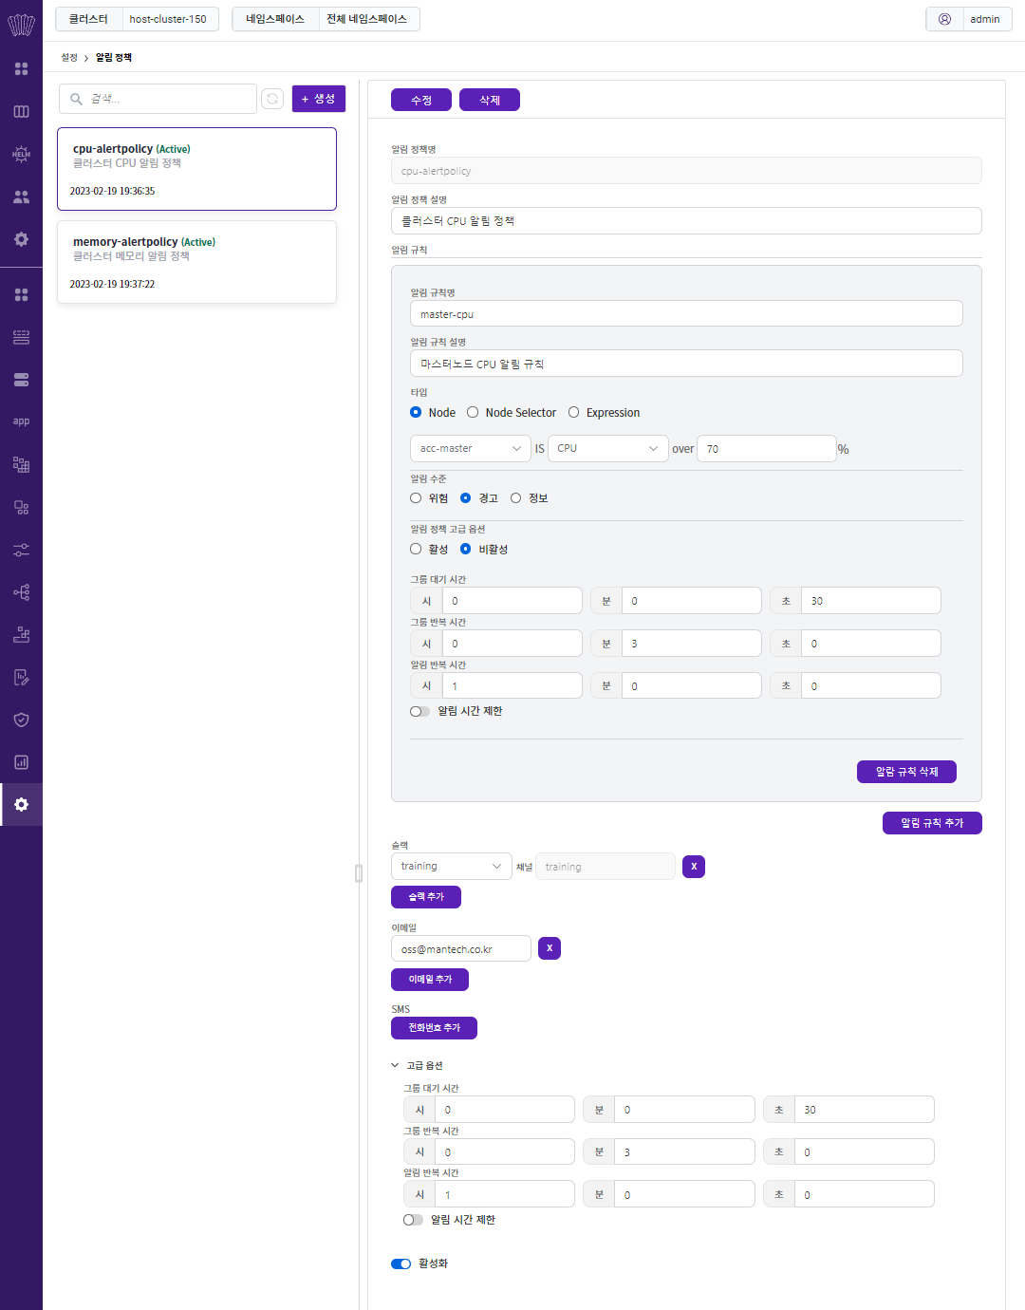Open the storage disks icon in sidebar
The height and width of the screenshot is (1310, 1025).
pos(21,380)
